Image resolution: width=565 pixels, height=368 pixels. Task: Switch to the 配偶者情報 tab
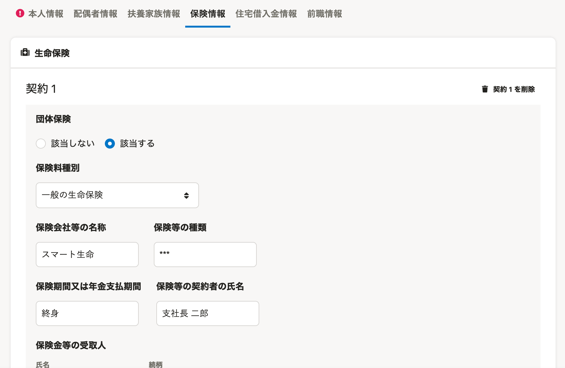tap(95, 14)
